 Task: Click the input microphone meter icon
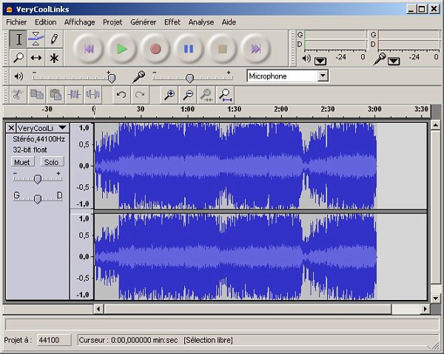380,59
